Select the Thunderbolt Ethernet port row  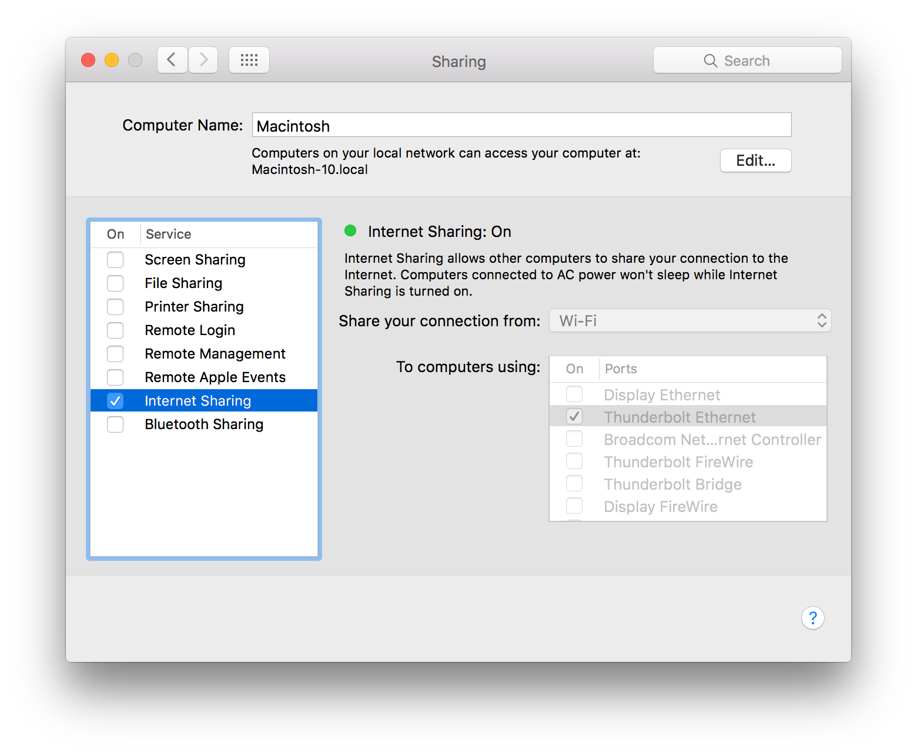(688, 416)
